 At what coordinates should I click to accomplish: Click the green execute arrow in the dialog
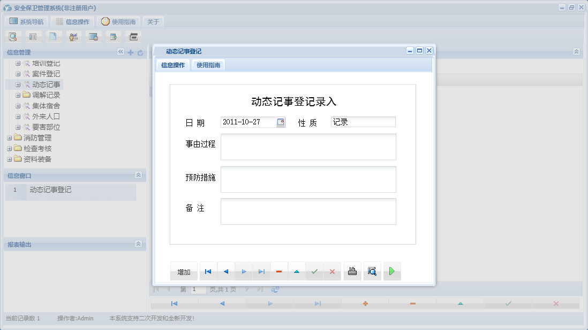[392, 271]
